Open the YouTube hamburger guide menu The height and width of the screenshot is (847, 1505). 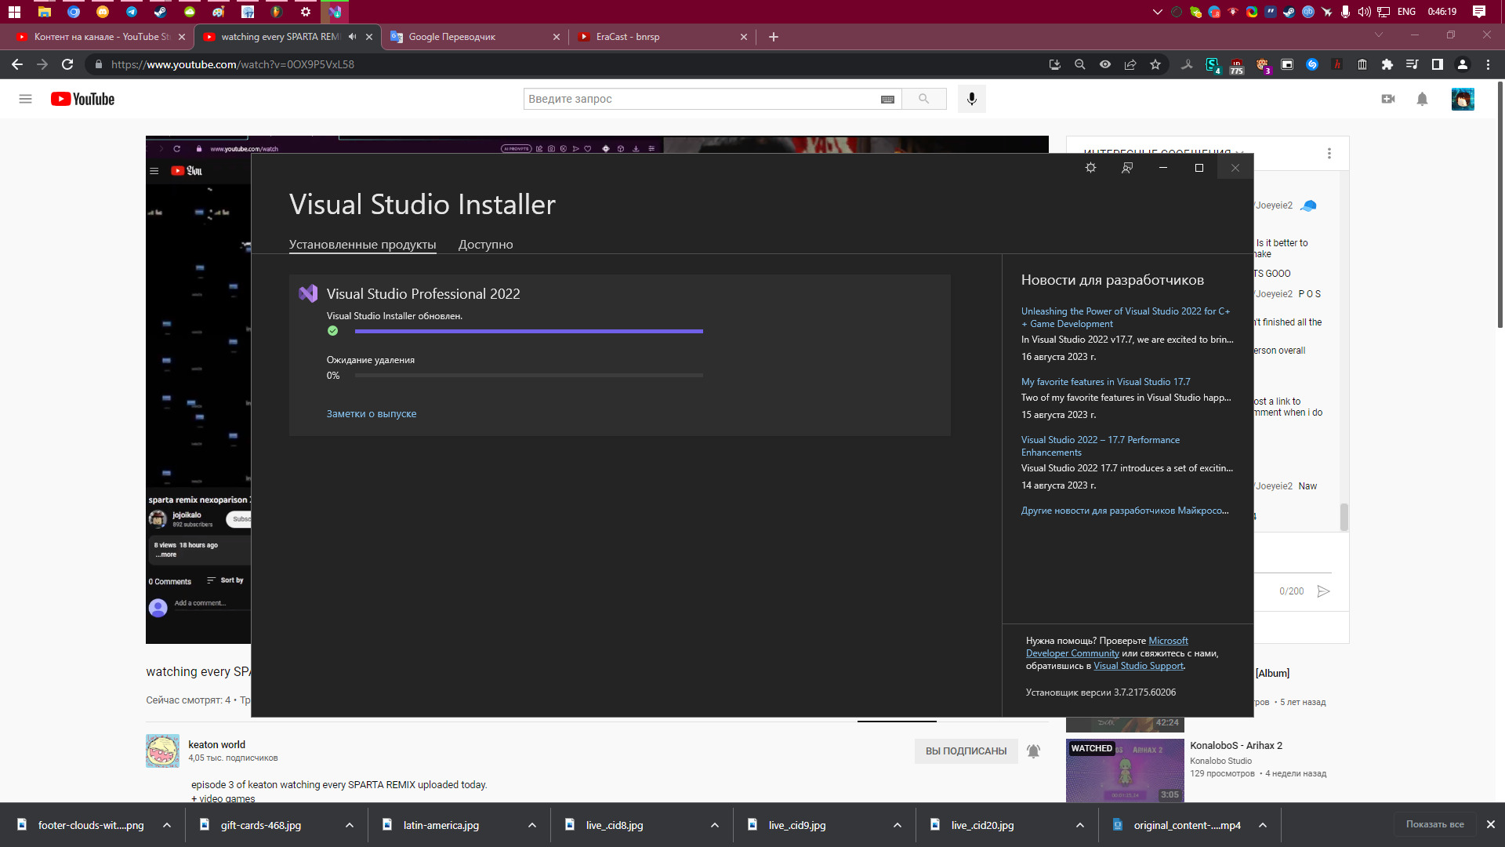pos(25,99)
